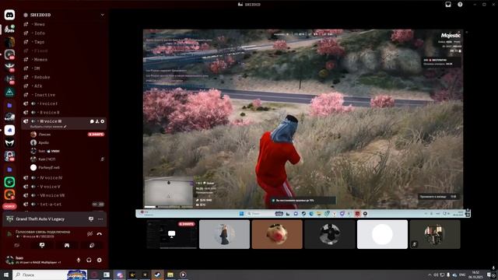Expand the SHIZOID server menu chevron
This screenshot has height=280, width=498.
(x=102, y=15)
